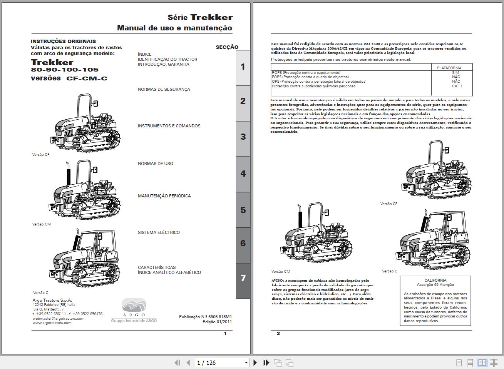Viewport: 504px width, 369px height.
Task: Select section tab 1 on the manual page
Action: click(243, 67)
